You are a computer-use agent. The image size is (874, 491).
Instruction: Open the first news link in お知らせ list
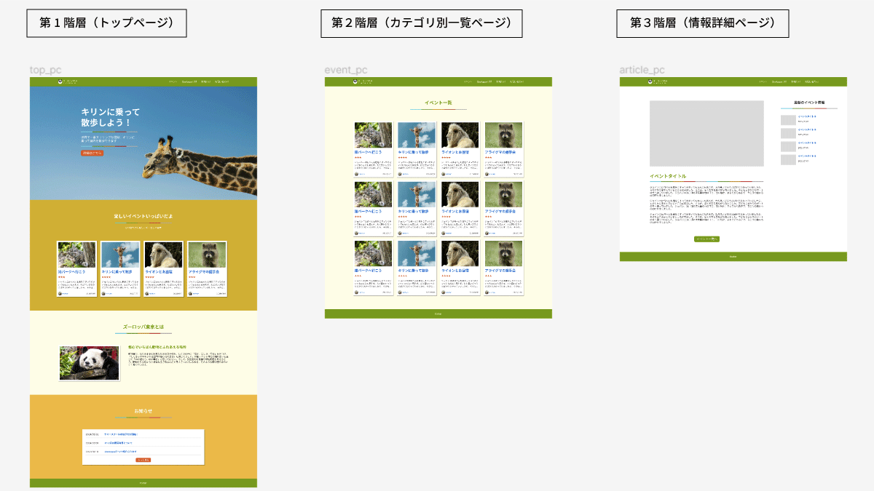pyautogui.click(x=121, y=434)
